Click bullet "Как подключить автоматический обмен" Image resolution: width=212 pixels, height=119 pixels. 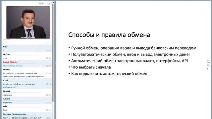tap(109, 74)
